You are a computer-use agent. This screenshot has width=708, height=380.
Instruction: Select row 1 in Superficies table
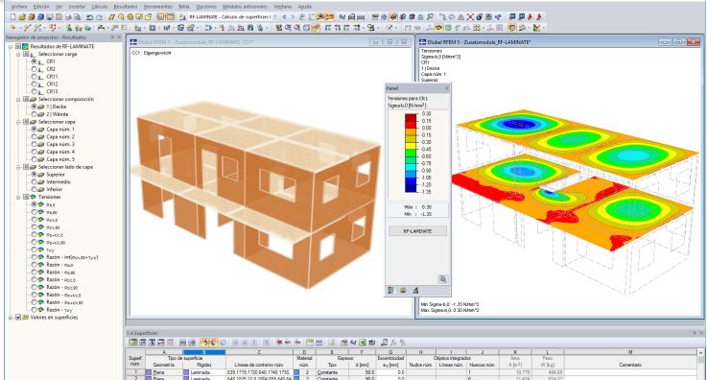135,372
